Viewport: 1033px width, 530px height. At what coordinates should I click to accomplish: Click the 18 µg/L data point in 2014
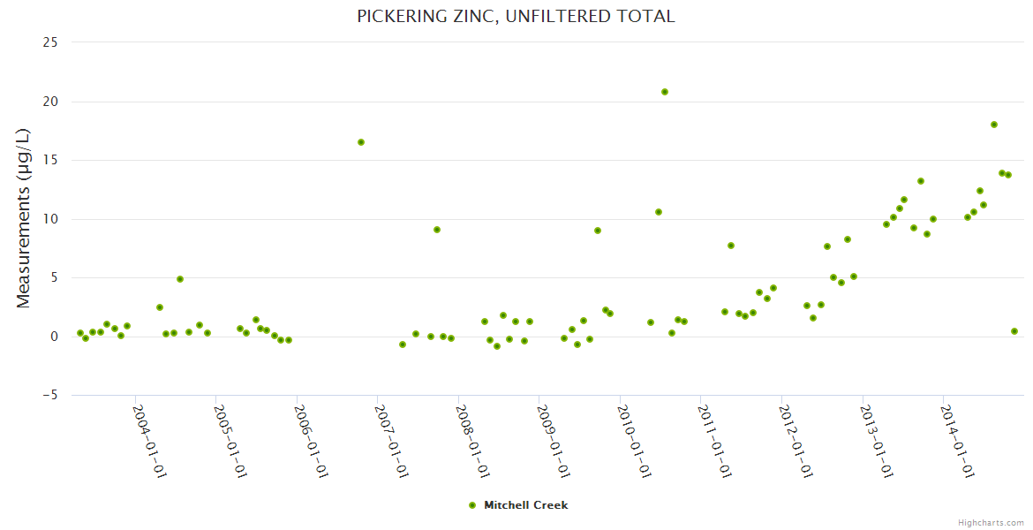click(x=994, y=125)
